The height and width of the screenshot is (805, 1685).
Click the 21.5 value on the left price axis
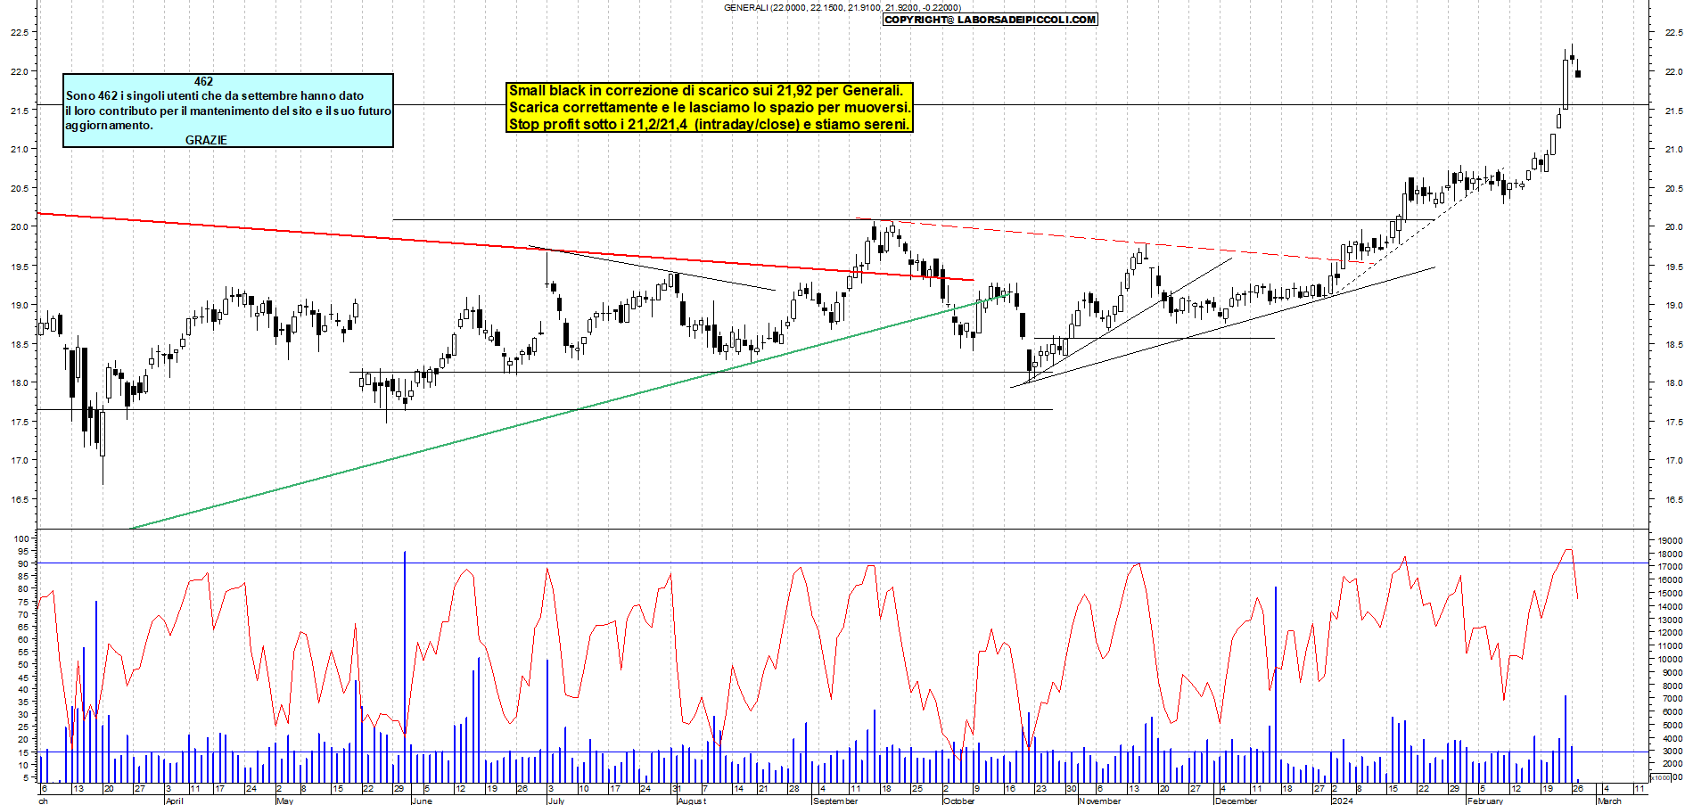(19, 111)
